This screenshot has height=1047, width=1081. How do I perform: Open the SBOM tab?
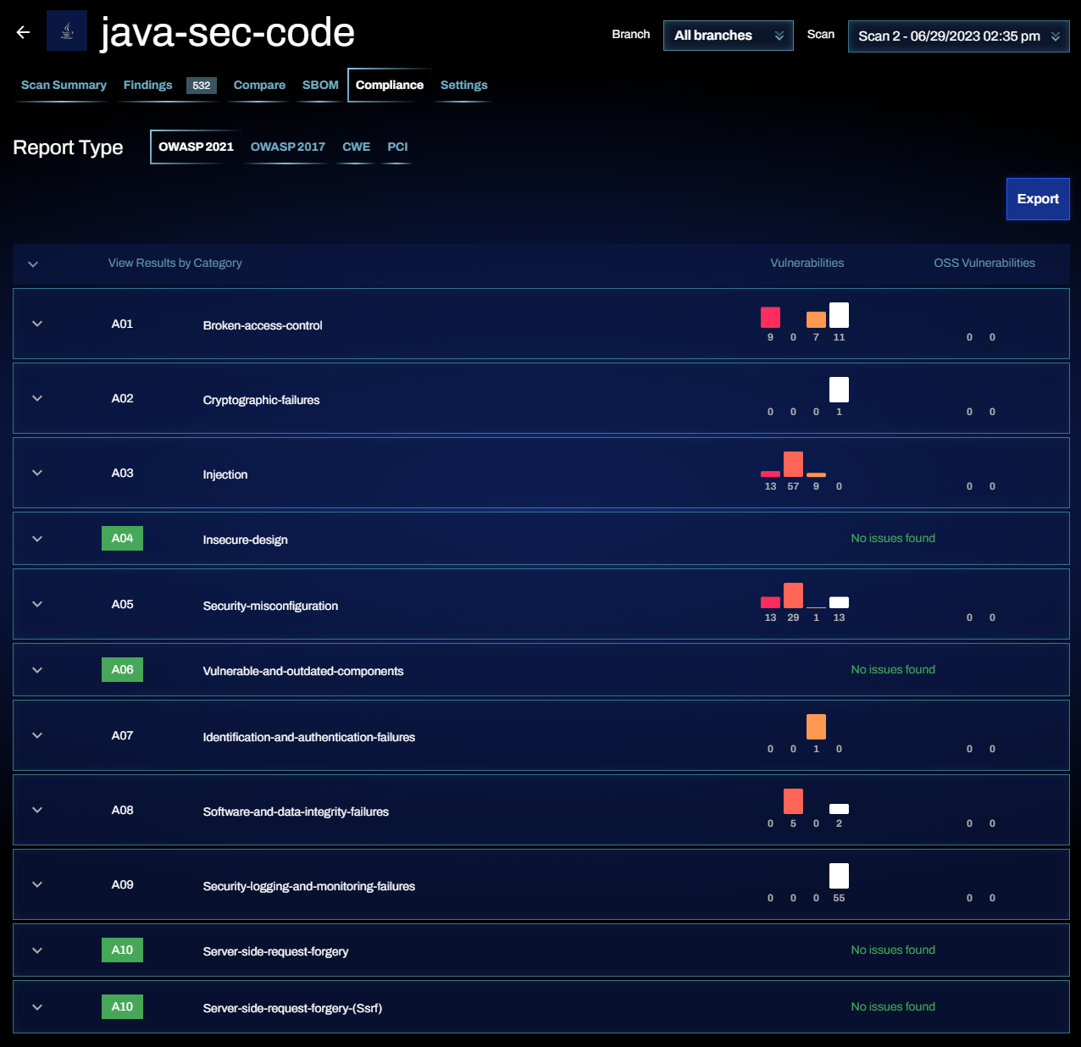coord(320,85)
